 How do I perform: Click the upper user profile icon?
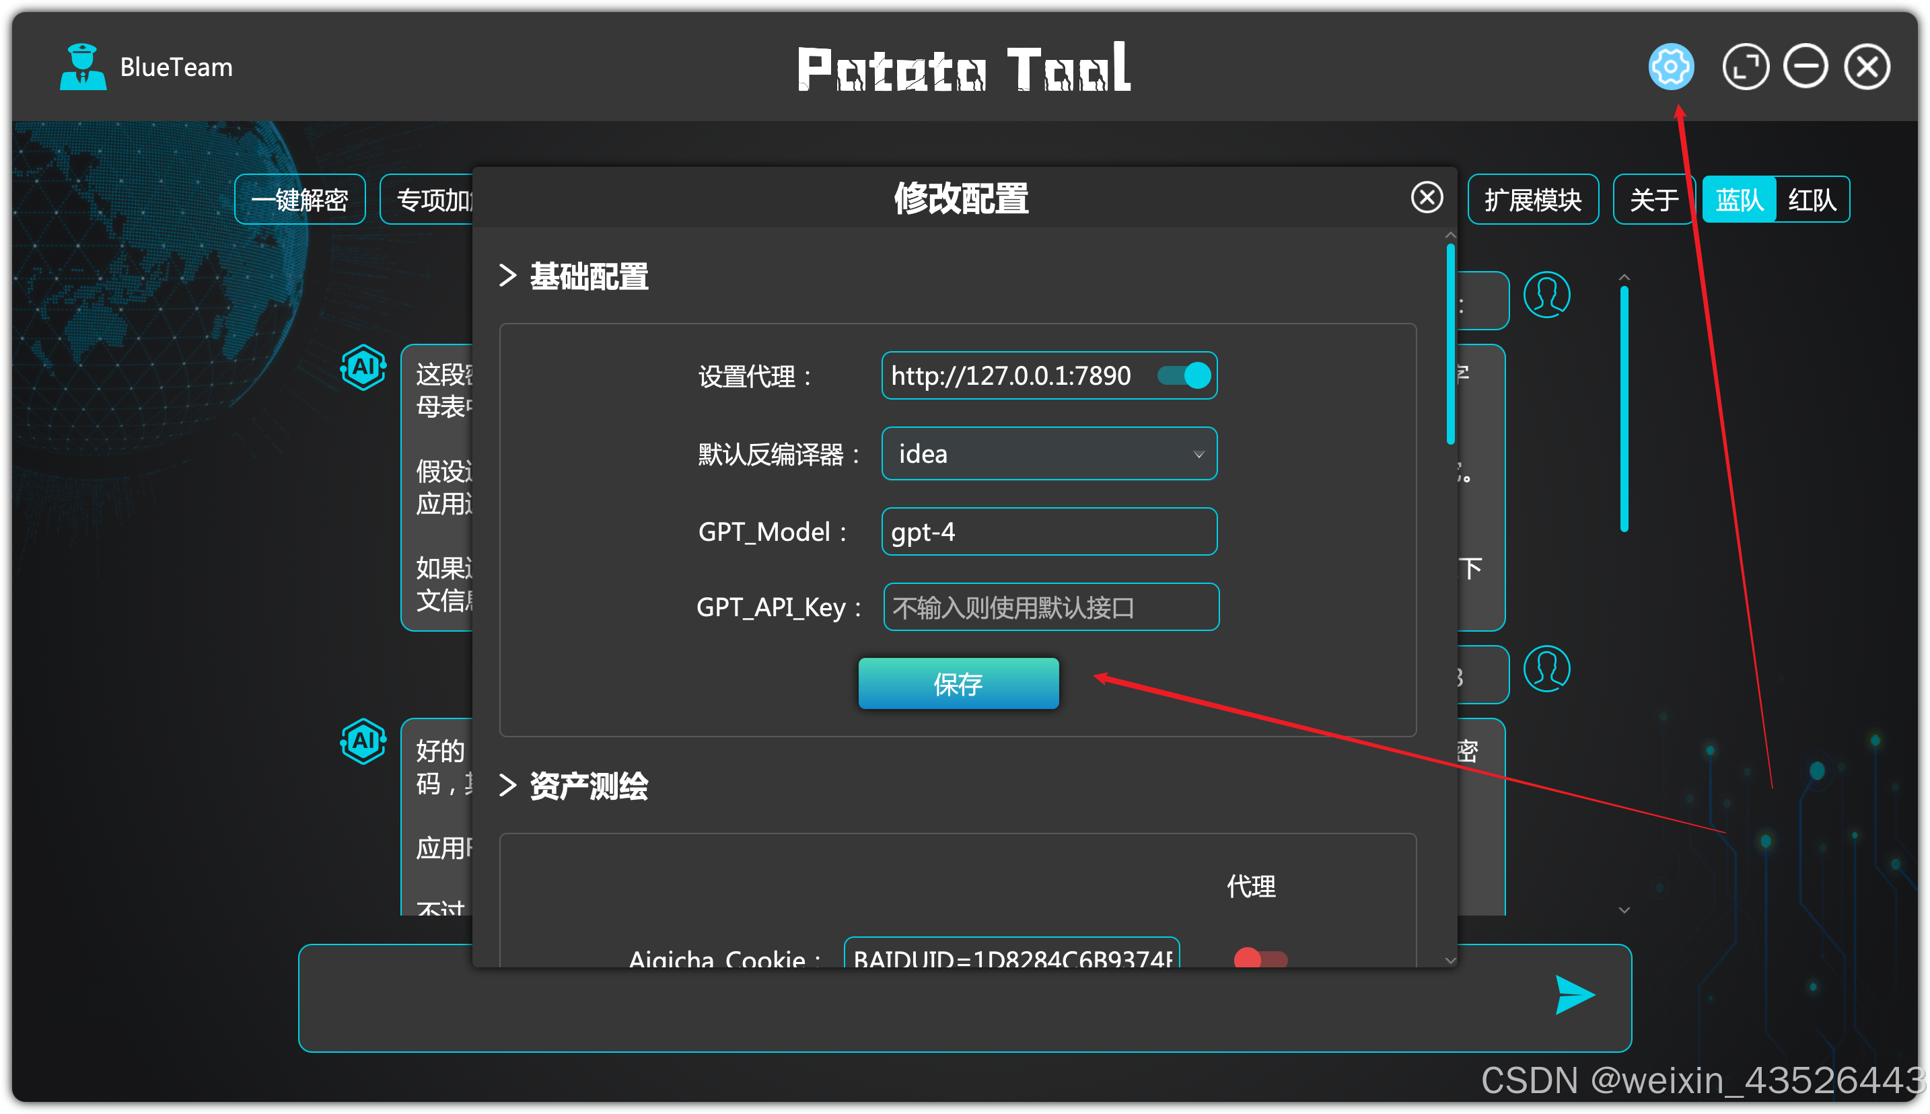(1546, 295)
